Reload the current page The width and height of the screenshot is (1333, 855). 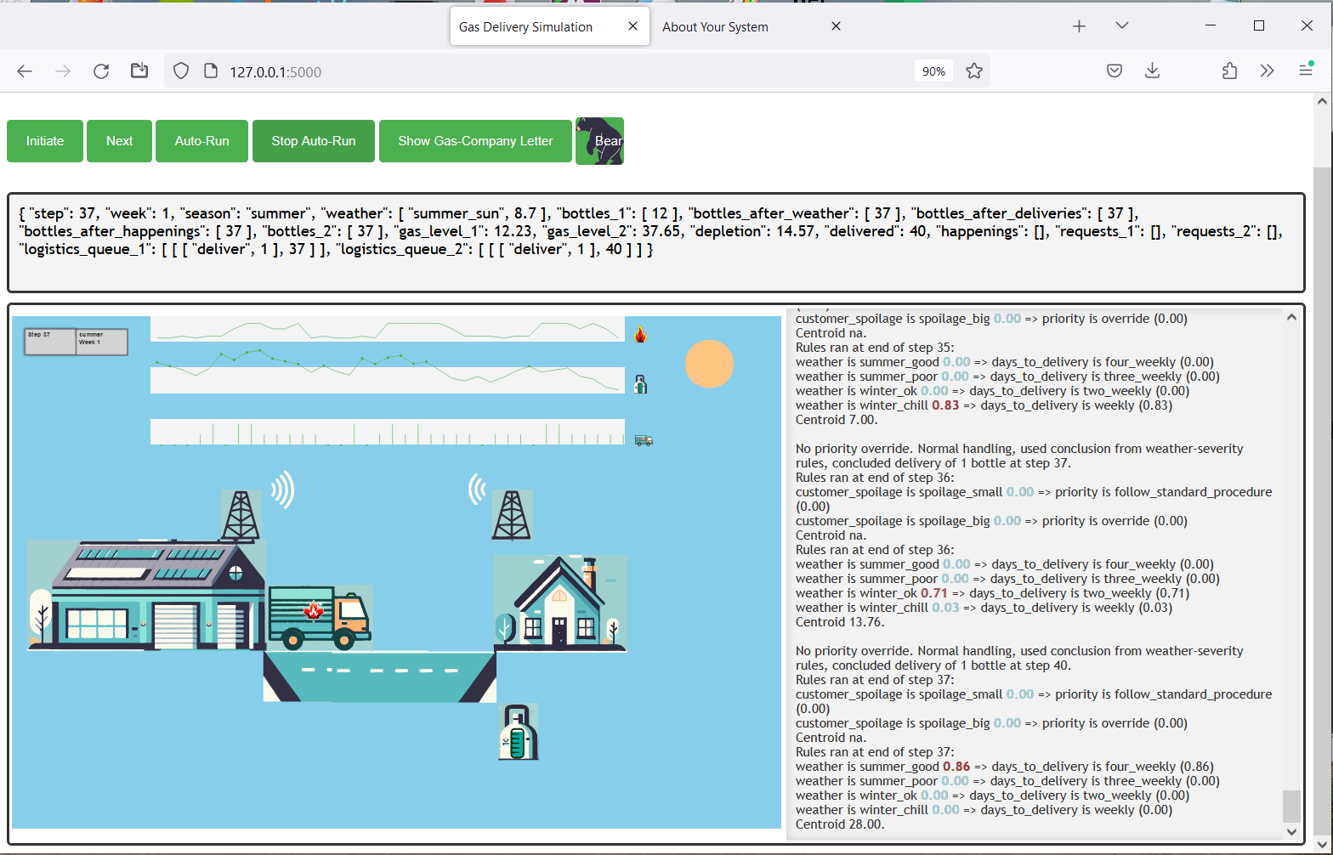click(x=101, y=71)
